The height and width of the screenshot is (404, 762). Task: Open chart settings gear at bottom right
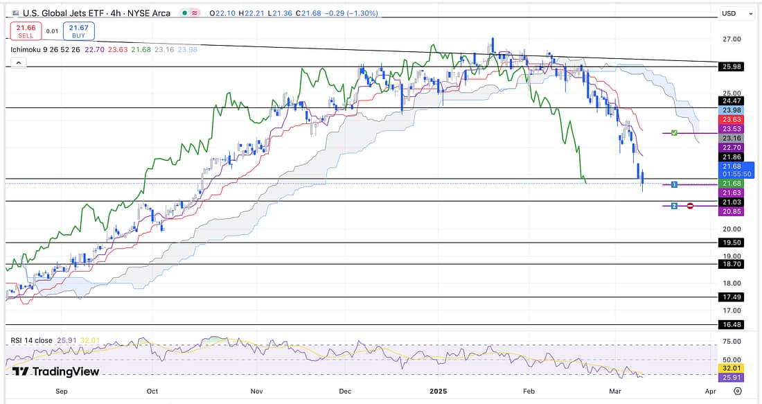coord(737,391)
